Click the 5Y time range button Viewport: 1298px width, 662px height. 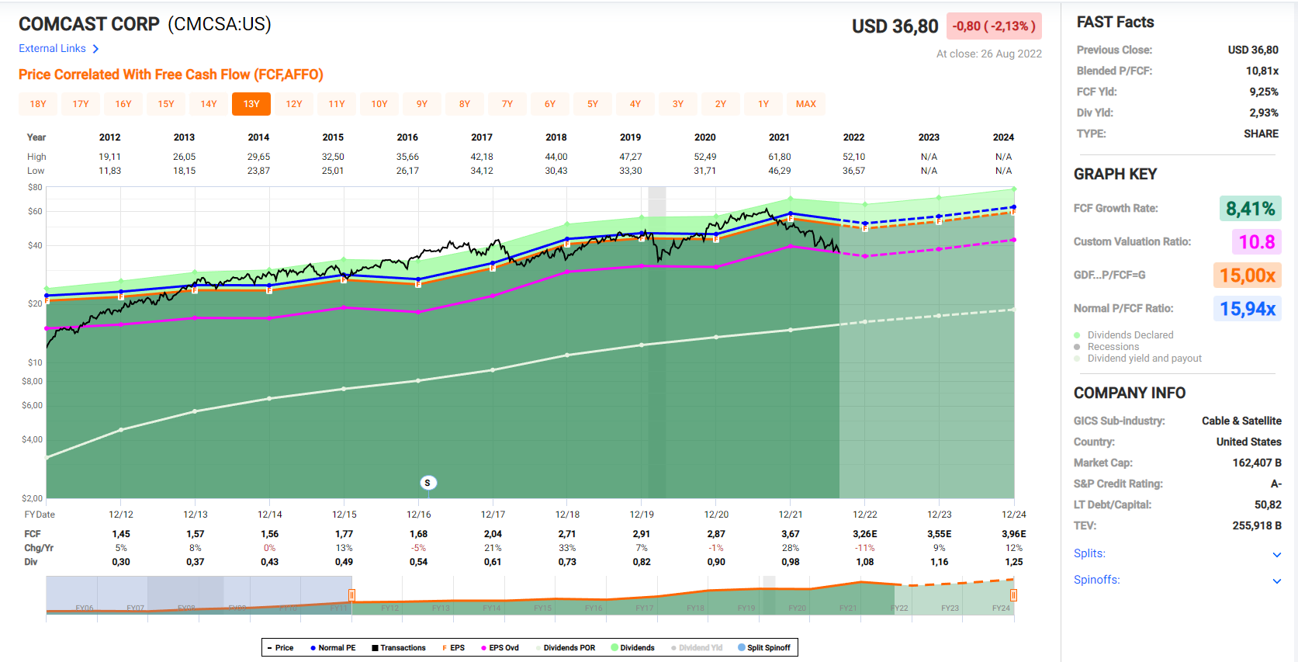[x=593, y=104]
